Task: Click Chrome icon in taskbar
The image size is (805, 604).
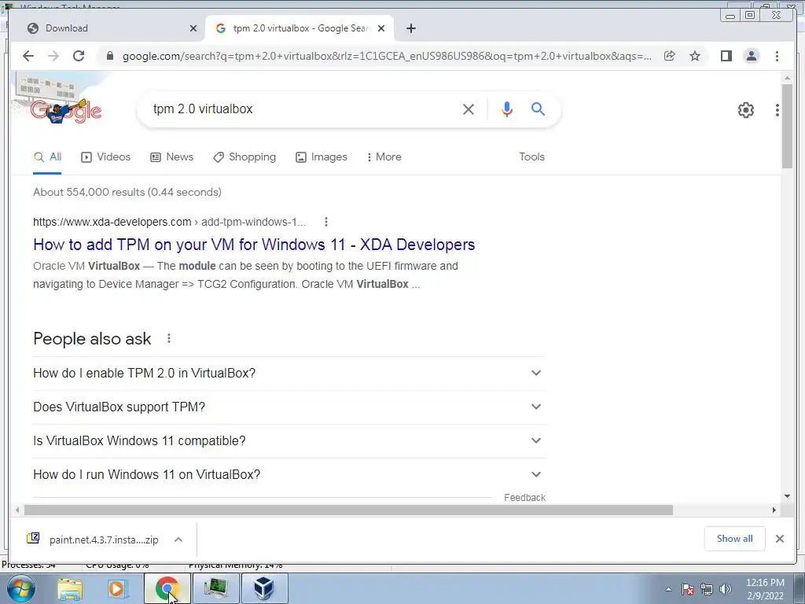Action: coord(167,588)
